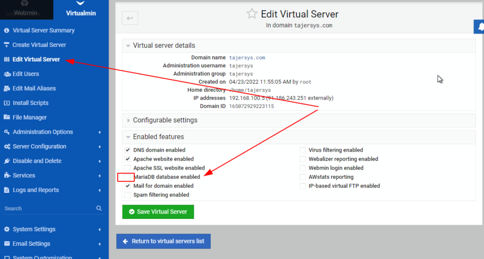Viewport: 484px width, 259px height.
Task: Click Save Virtual Server button
Action: (x=158, y=212)
